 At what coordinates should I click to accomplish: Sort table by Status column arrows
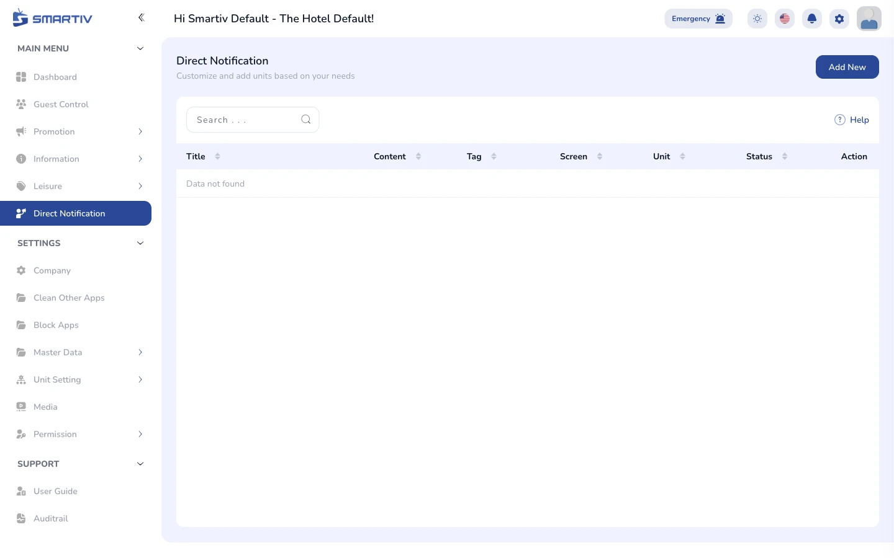point(785,156)
